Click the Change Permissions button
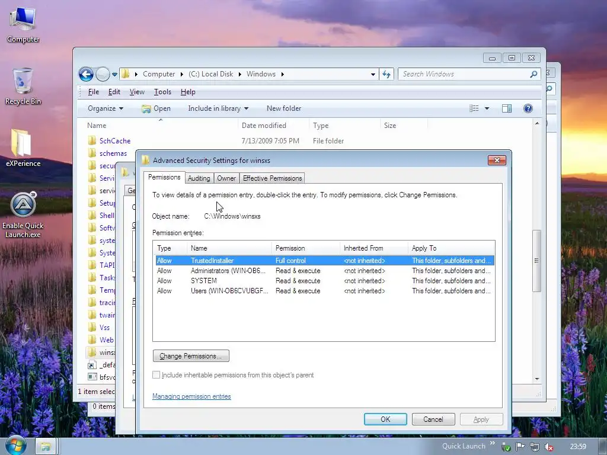The width and height of the screenshot is (607, 455). pyautogui.click(x=191, y=355)
